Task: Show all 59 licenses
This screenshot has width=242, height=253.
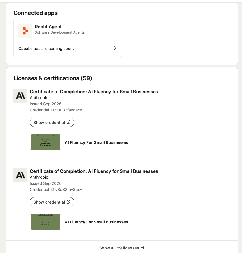Action: pyautogui.click(x=122, y=248)
